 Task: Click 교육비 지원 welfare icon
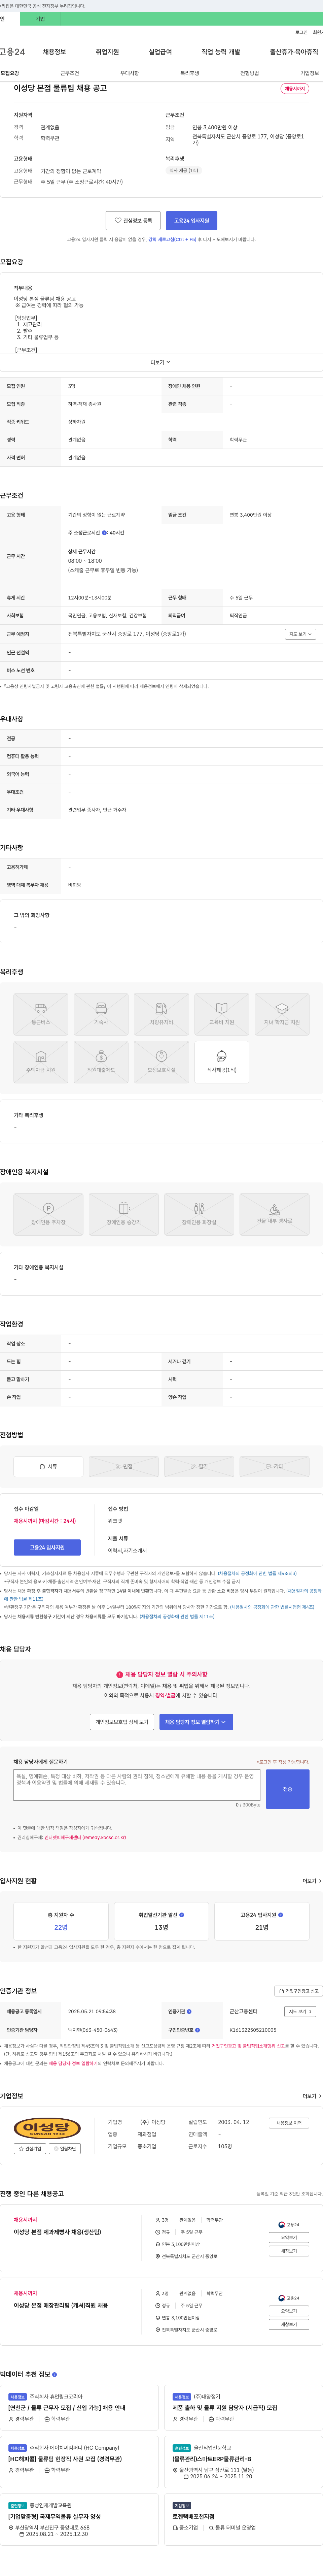click(x=222, y=1014)
